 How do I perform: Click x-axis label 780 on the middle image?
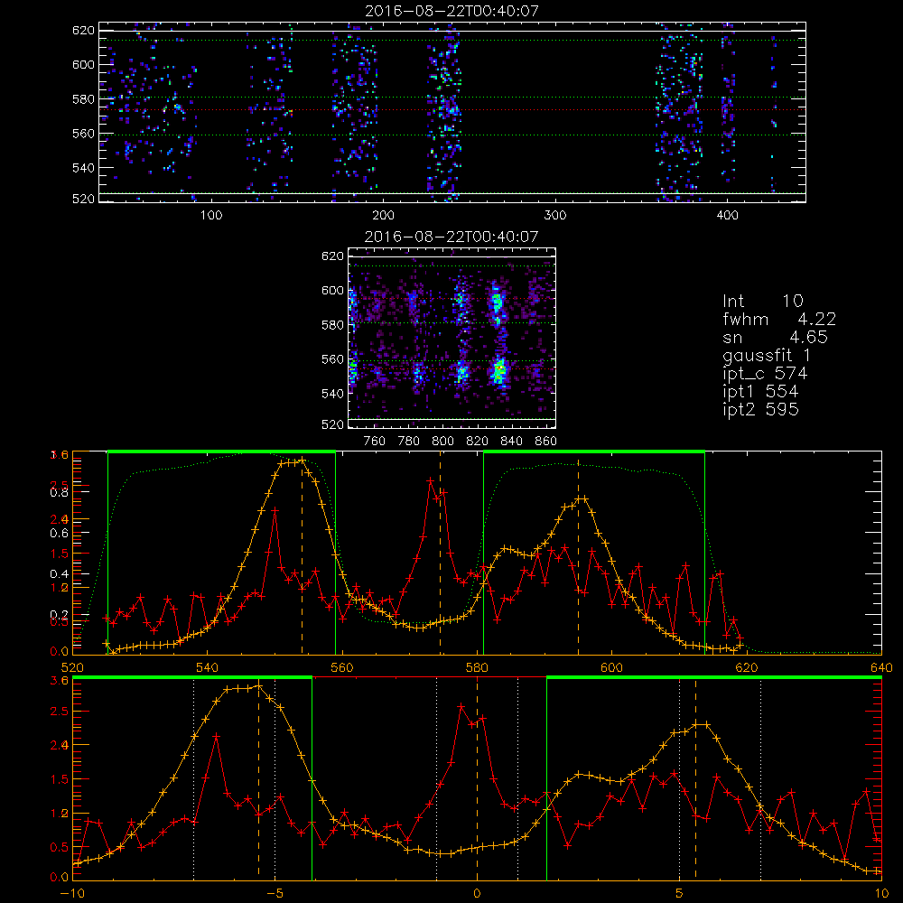click(x=409, y=442)
